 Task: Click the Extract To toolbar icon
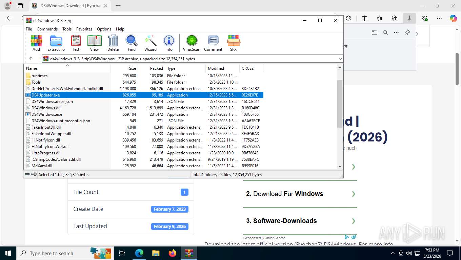pyautogui.click(x=56, y=43)
